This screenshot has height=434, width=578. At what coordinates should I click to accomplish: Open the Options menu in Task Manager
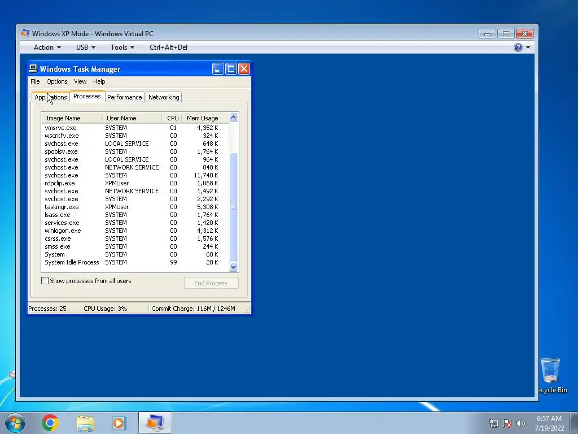57,81
